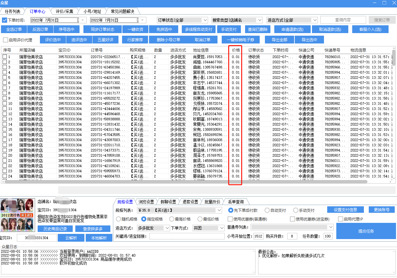Open the 多多批发 进店方式 dropdown
The width and height of the screenshot is (397, 278).
(154, 228)
